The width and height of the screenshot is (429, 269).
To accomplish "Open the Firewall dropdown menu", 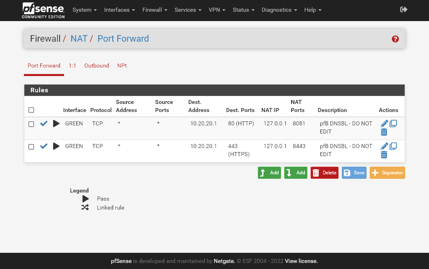I will click(x=155, y=10).
